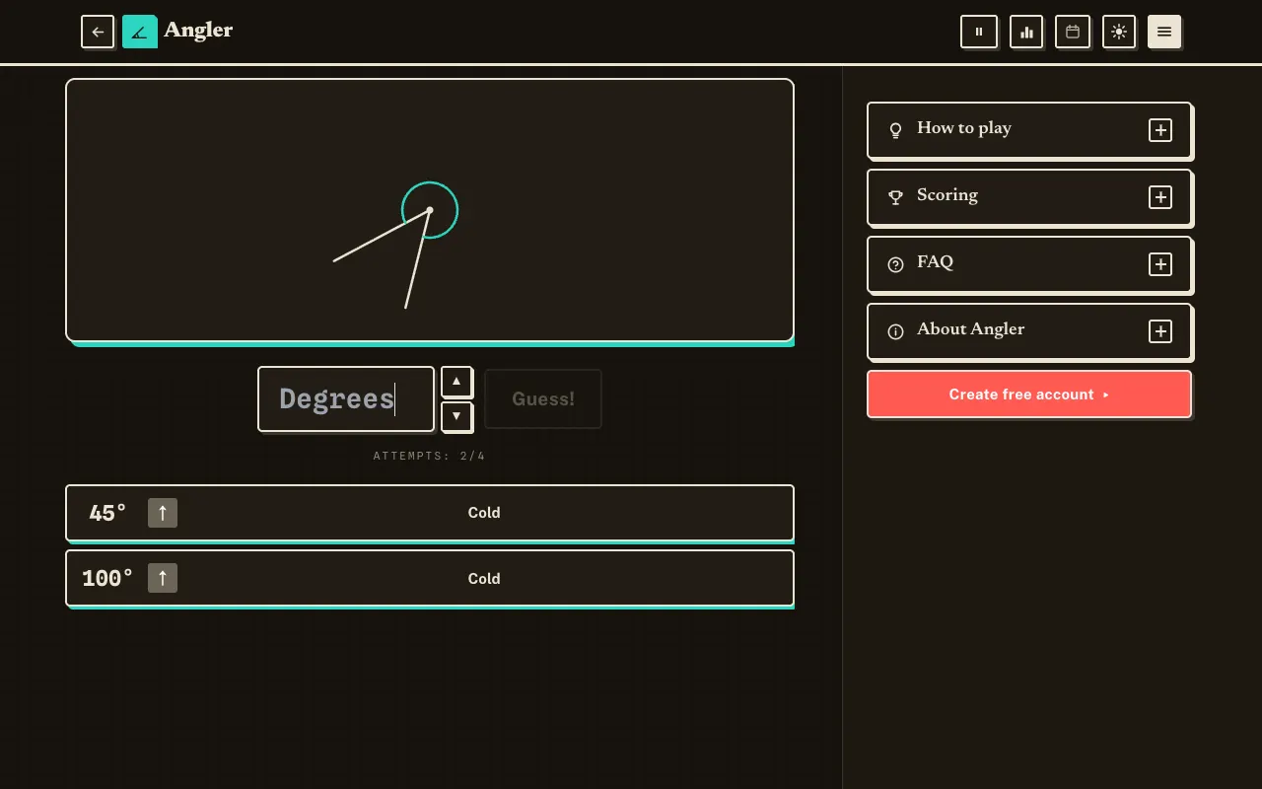This screenshot has width=1262, height=789.
Task: Click the Attempts: 2/4 counter text
Action: [430, 456]
